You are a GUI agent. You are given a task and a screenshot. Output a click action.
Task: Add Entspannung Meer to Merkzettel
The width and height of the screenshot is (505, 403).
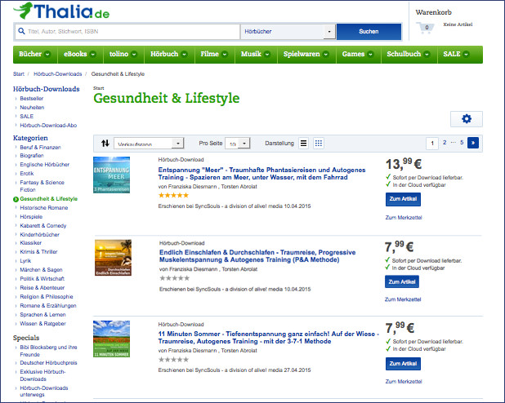[x=404, y=218]
